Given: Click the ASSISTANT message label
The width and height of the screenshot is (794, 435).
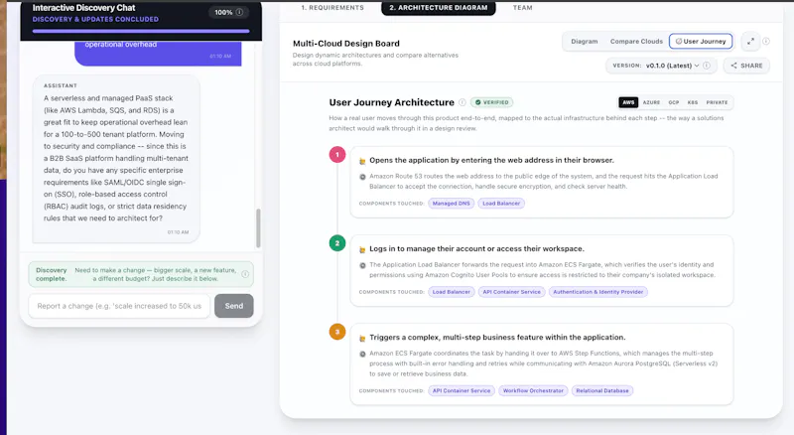Looking at the screenshot, I should tap(61, 85).
